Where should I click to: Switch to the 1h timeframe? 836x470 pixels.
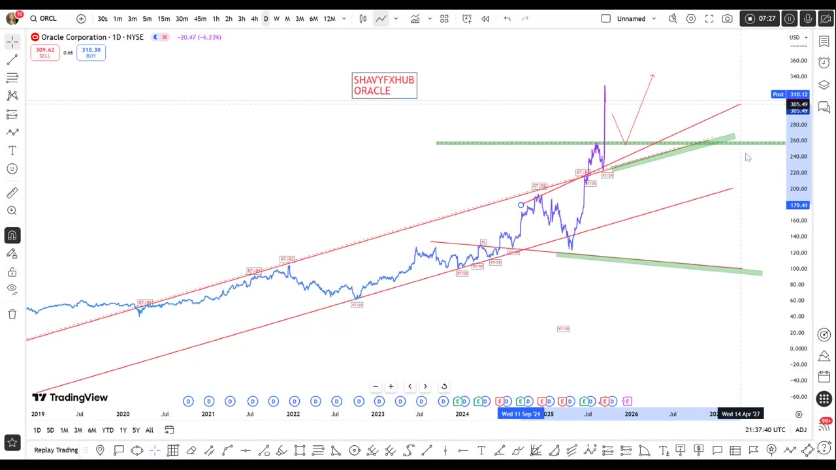coord(216,18)
